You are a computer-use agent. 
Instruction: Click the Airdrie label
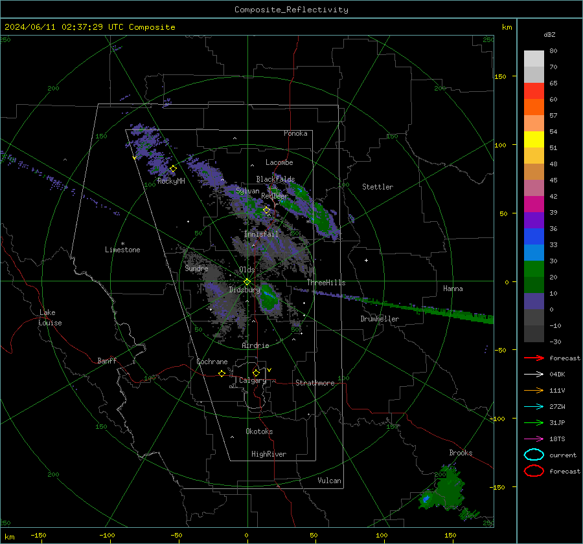pos(255,345)
